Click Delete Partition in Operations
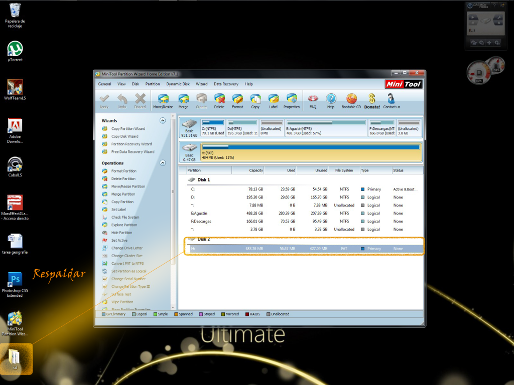The image size is (514, 385). pyautogui.click(x=123, y=179)
